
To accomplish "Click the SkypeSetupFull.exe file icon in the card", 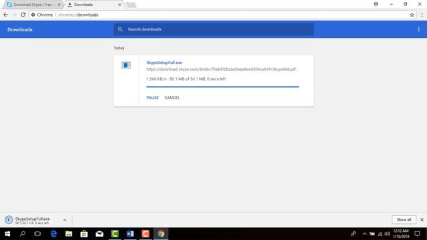I will coord(126,65).
